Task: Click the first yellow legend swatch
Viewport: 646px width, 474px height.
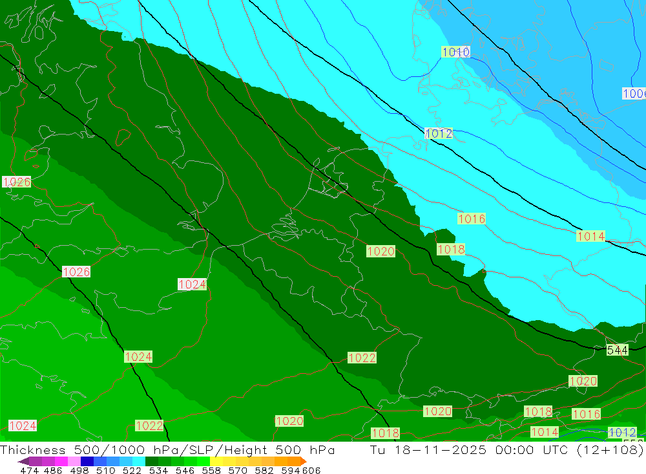Action: (x=216, y=461)
